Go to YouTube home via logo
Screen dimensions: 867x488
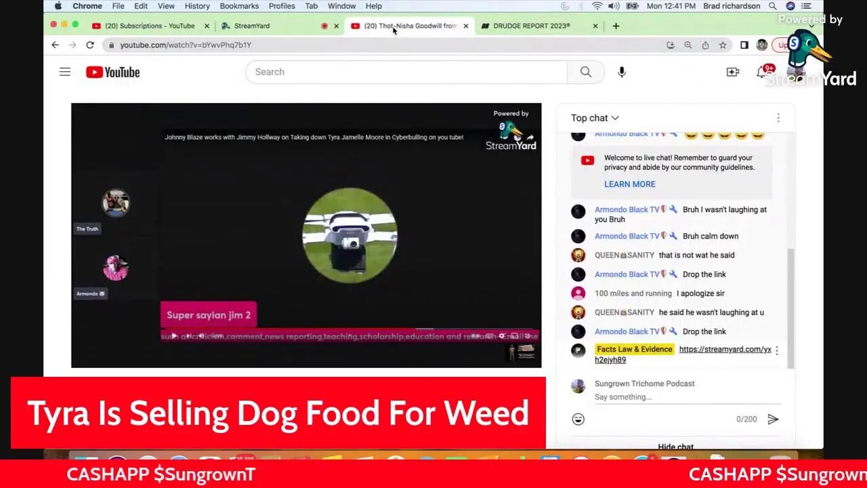click(112, 72)
